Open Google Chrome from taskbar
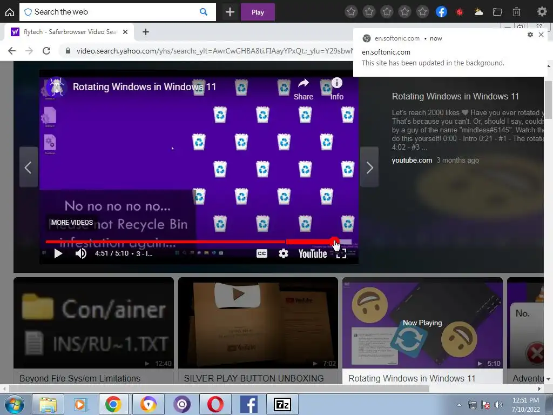Image resolution: width=553 pixels, height=415 pixels. coord(113,404)
